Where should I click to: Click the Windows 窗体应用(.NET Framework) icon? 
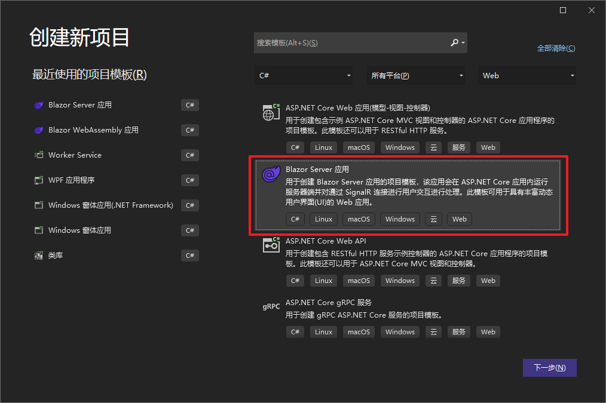[39, 205]
